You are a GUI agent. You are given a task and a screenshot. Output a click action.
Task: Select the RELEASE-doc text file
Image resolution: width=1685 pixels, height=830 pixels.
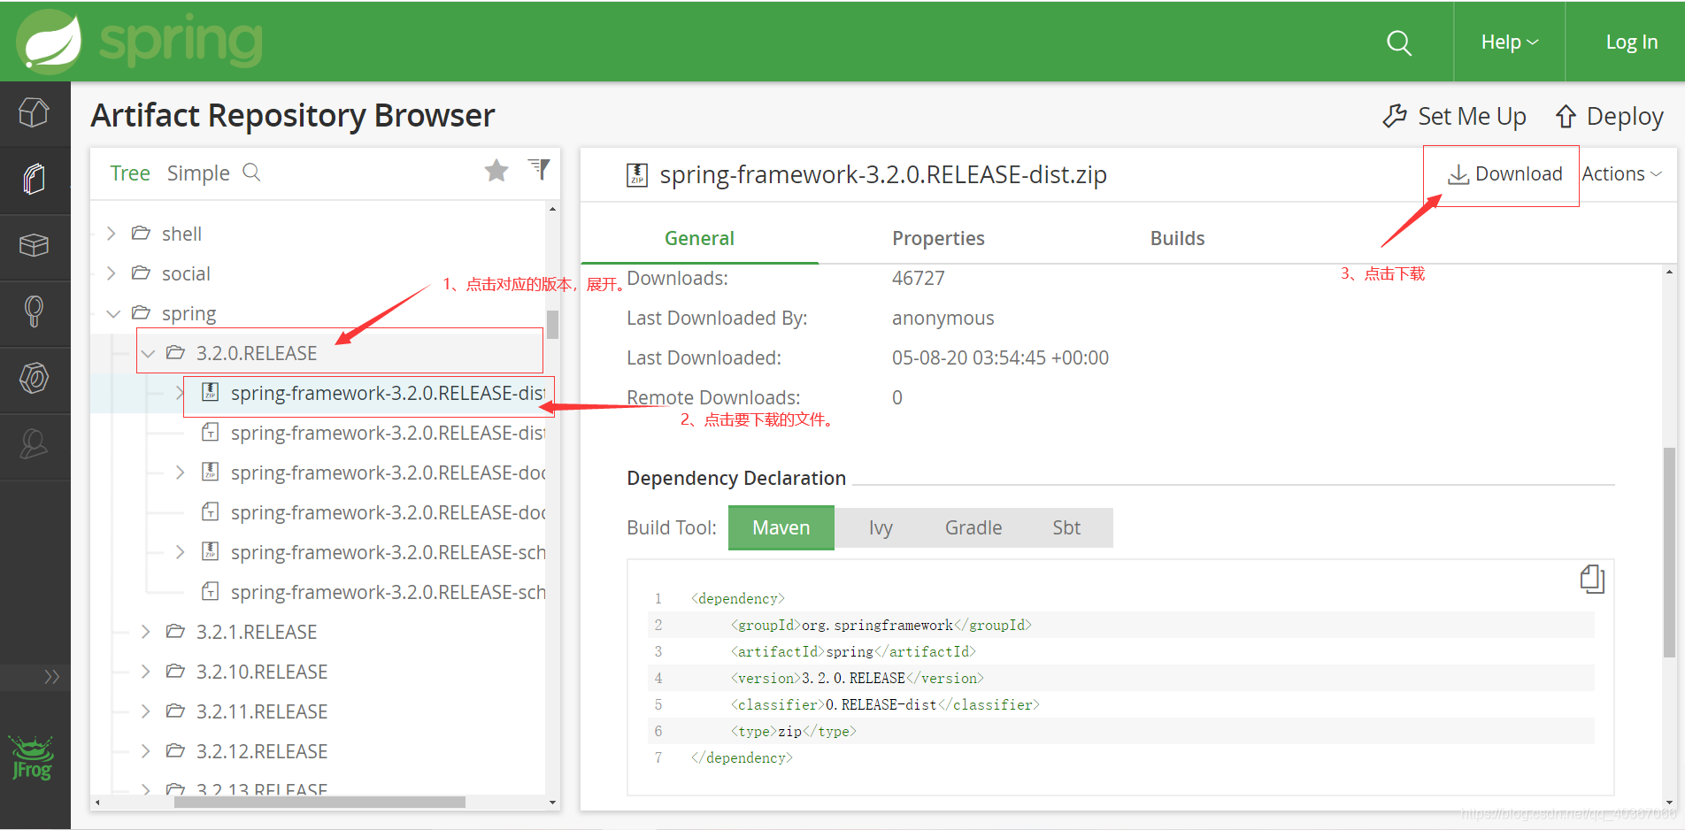pyautogui.click(x=373, y=512)
